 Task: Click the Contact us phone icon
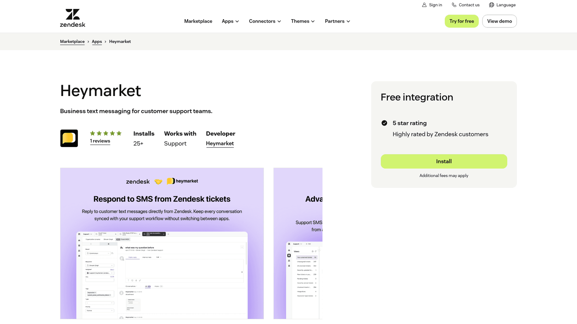click(x=454, y=5)
